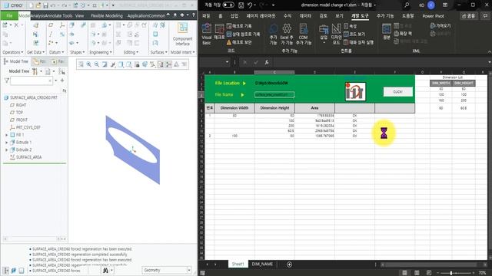Click 공유 share button
This screenshot has width=492, height=276.
[x=468, y=15]
